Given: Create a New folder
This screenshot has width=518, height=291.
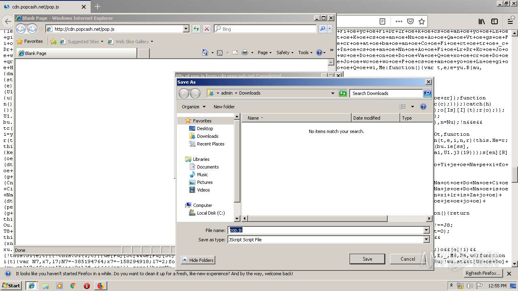Looking at the screenshot, I should click(x=224, y=107).
